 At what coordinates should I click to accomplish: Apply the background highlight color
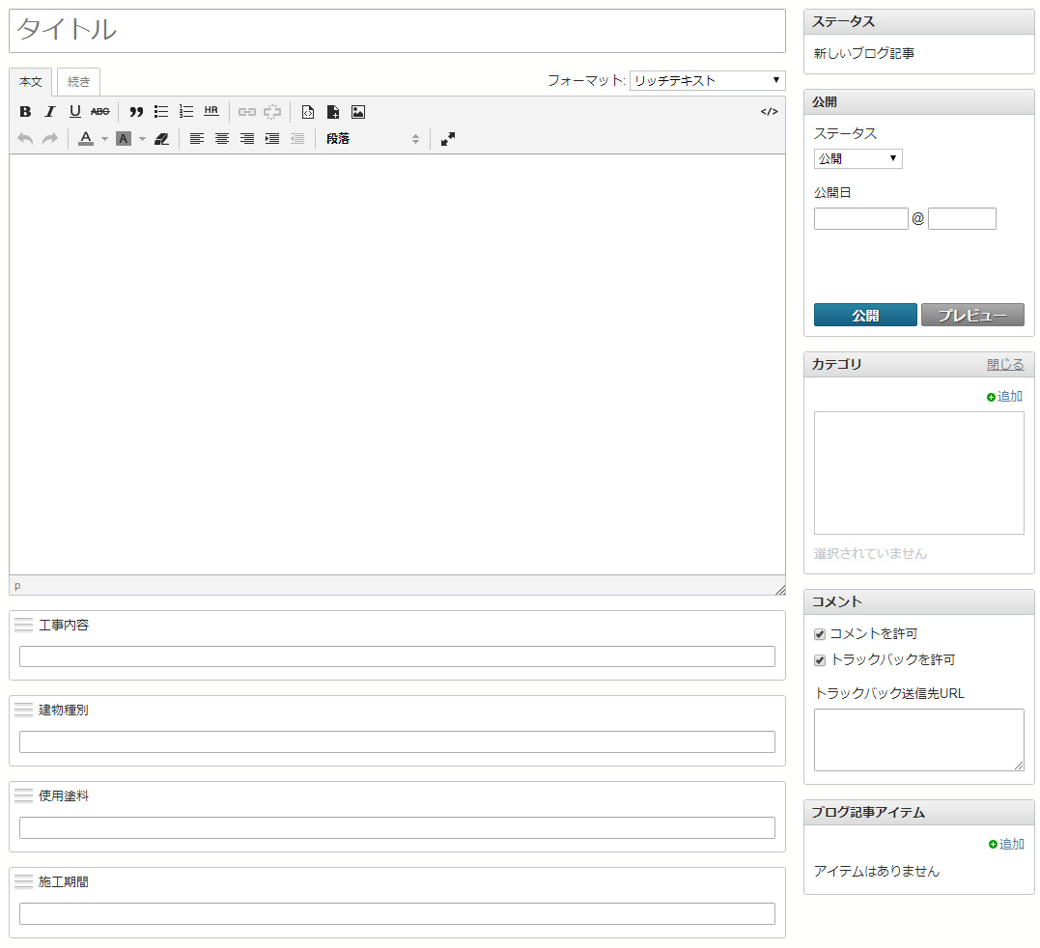[x=124, y=139]
